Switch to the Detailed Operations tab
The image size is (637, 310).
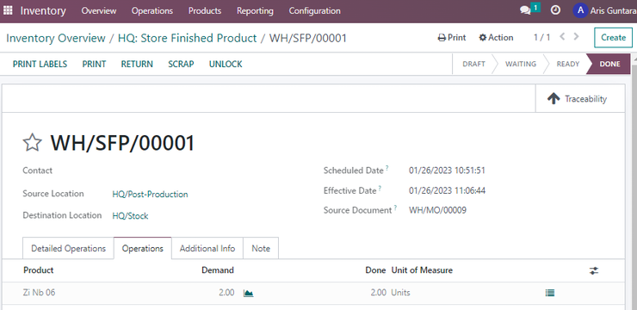68,248
